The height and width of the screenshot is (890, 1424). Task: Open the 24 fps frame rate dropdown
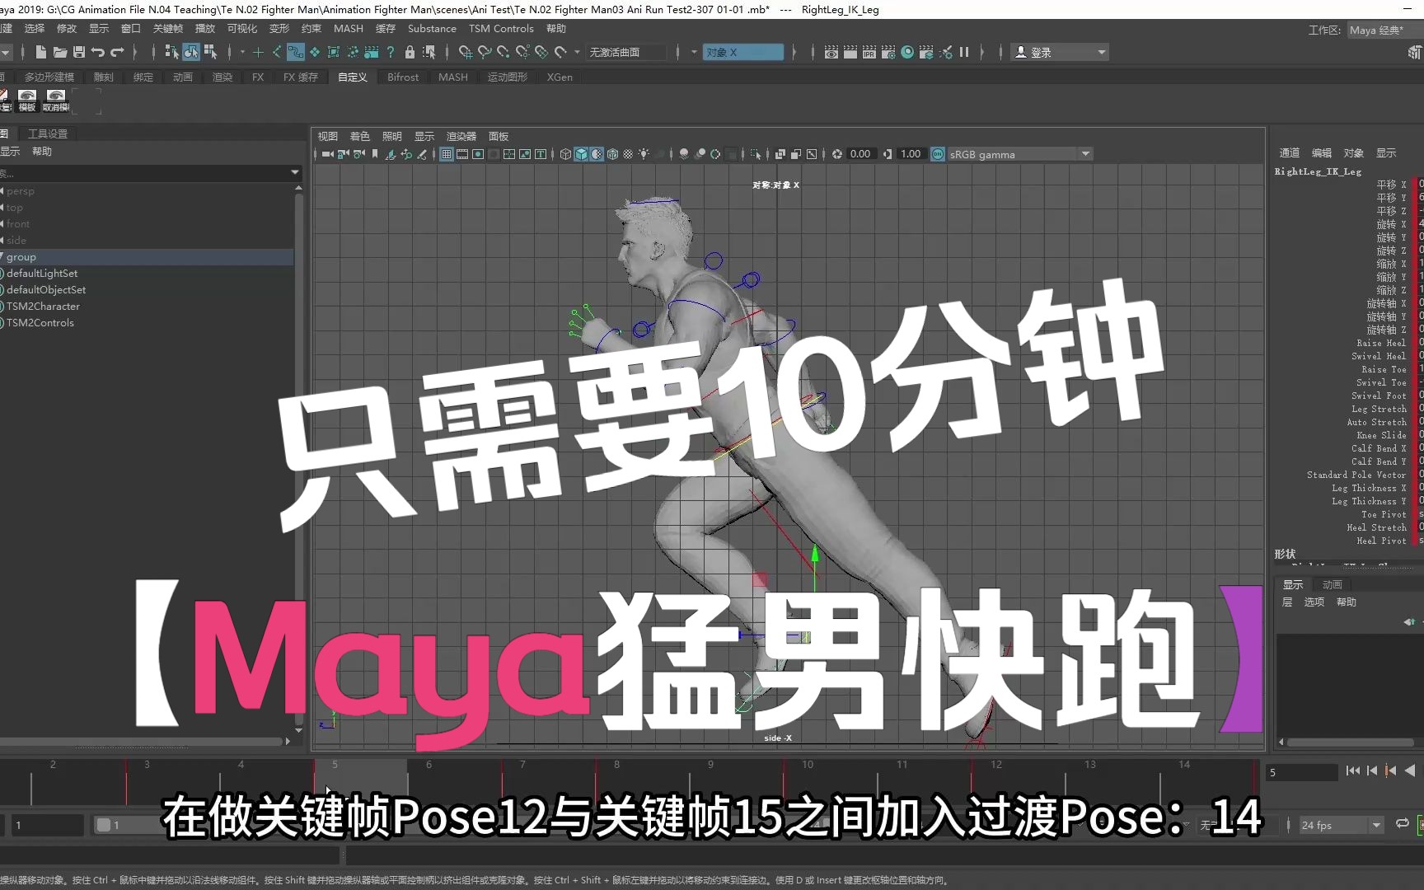(1342, 825)
